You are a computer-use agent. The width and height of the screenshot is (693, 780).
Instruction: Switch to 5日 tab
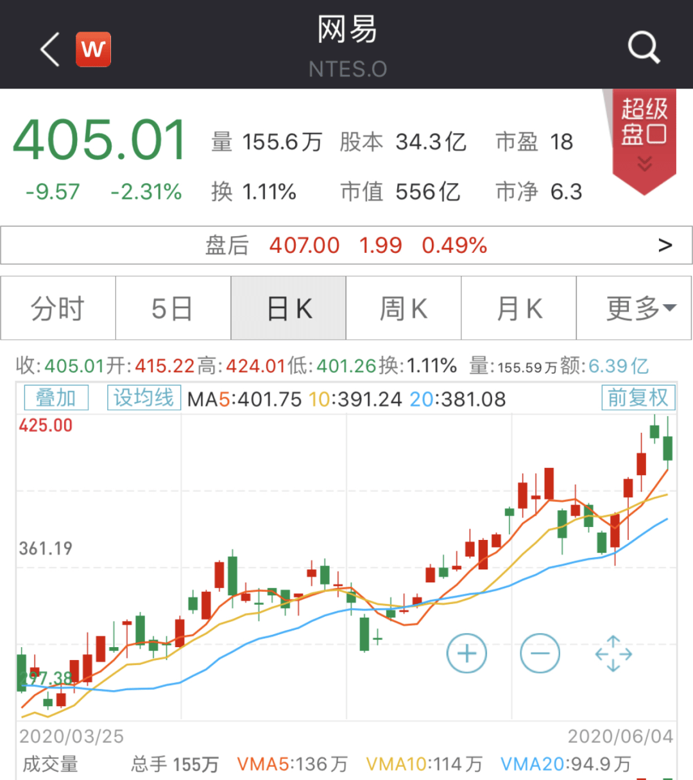(173, 309)
